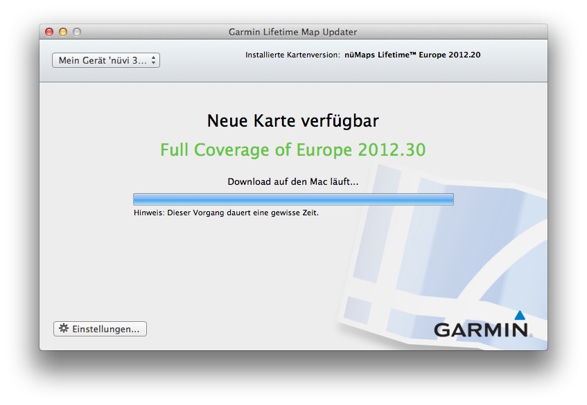This screenshot has height=405, width=587.
Task: Click the up/down arrows on the device selector
Action: (153, 61)
